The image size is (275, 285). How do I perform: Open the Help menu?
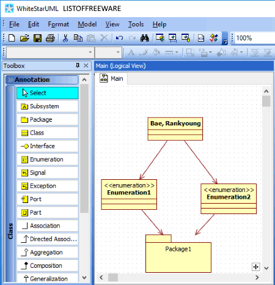click(159, 24)
